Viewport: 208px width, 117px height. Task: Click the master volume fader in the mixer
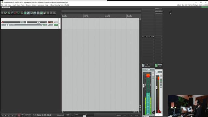(144, 86)
